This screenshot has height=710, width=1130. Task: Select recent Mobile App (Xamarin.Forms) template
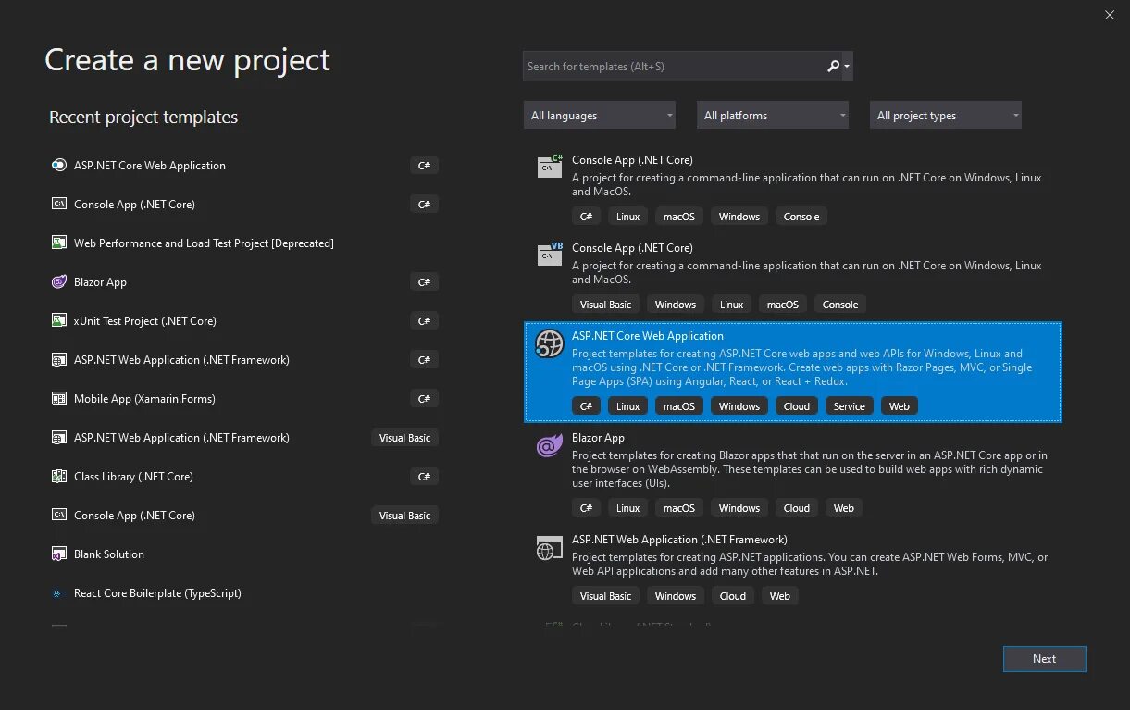tap(244, 399)
